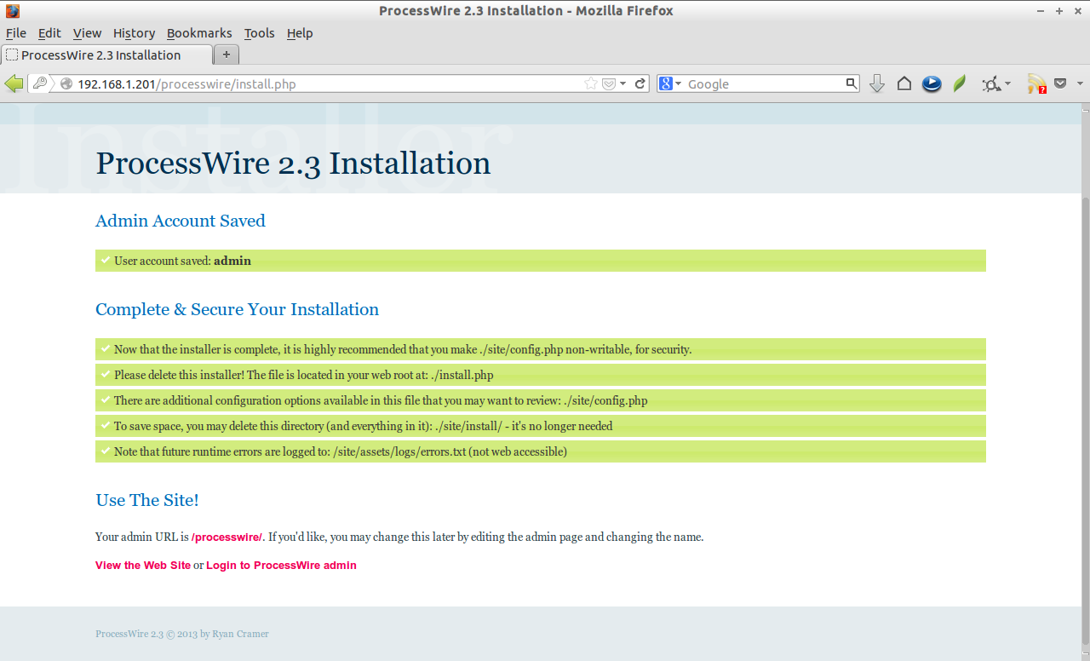Image resolution: width=1090 pixels, height=661 pixels.
Task: Click the blue play button toolbar icon
Action: 932,83
